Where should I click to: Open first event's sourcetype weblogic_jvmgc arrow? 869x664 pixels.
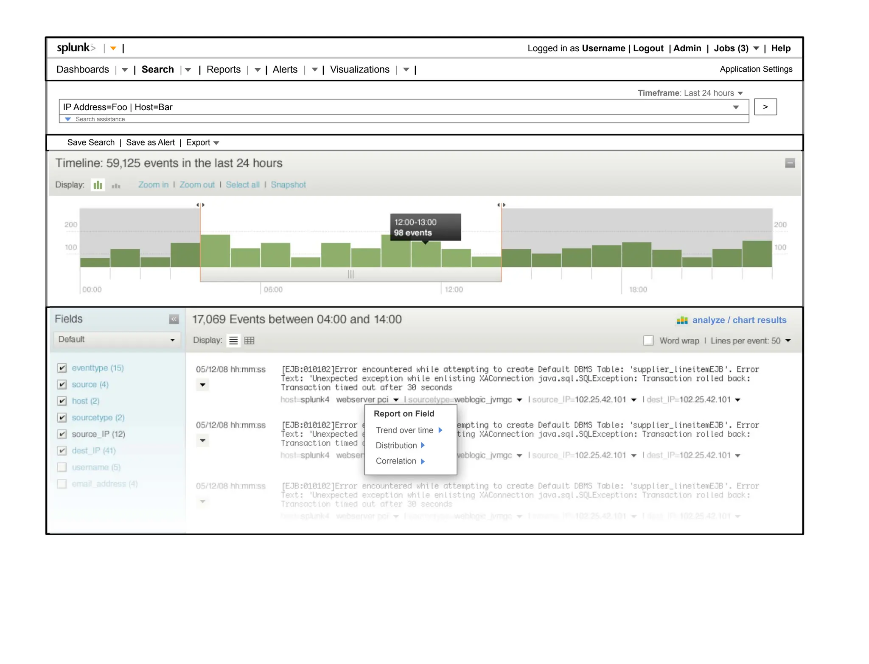[519, 400]
